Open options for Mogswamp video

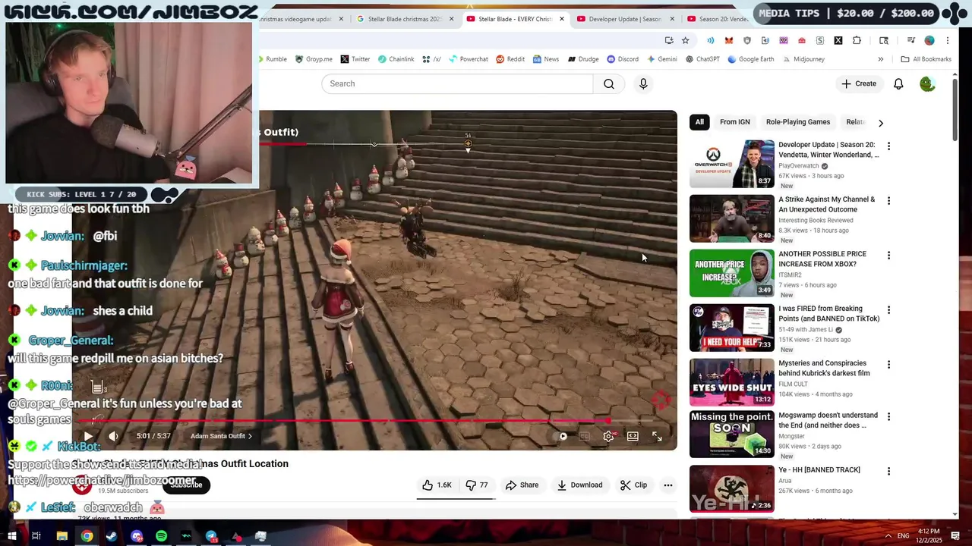pos(888,417)
